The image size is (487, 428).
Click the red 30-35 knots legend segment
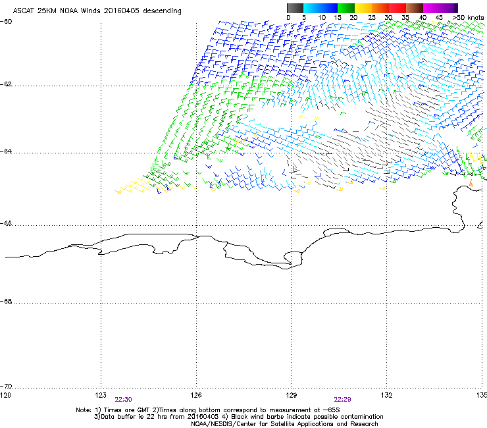point(397,8)
